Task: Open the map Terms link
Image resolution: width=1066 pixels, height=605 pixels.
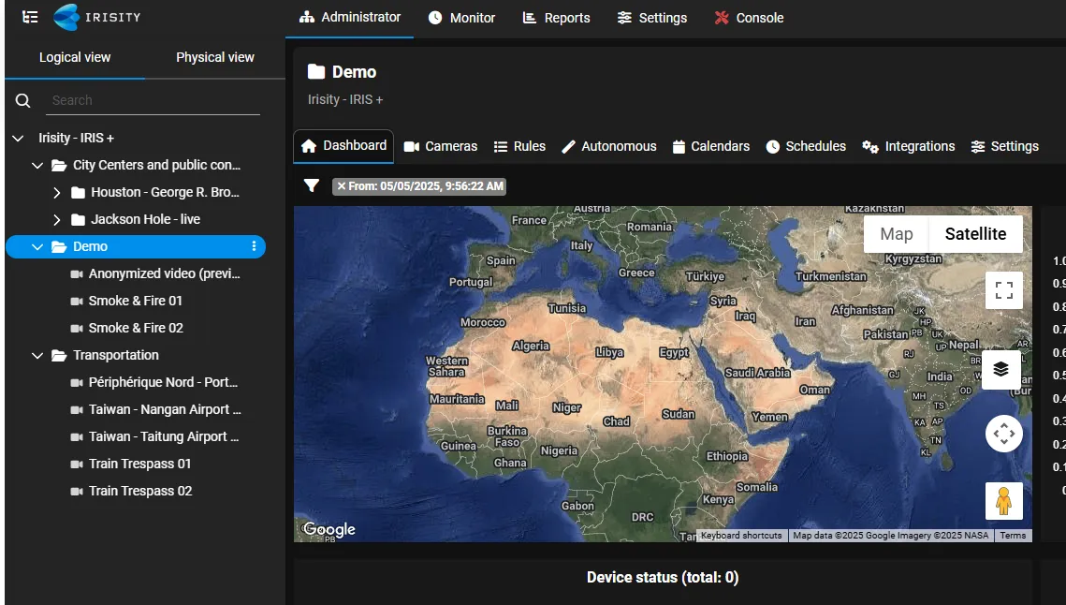Action: 1013,536
